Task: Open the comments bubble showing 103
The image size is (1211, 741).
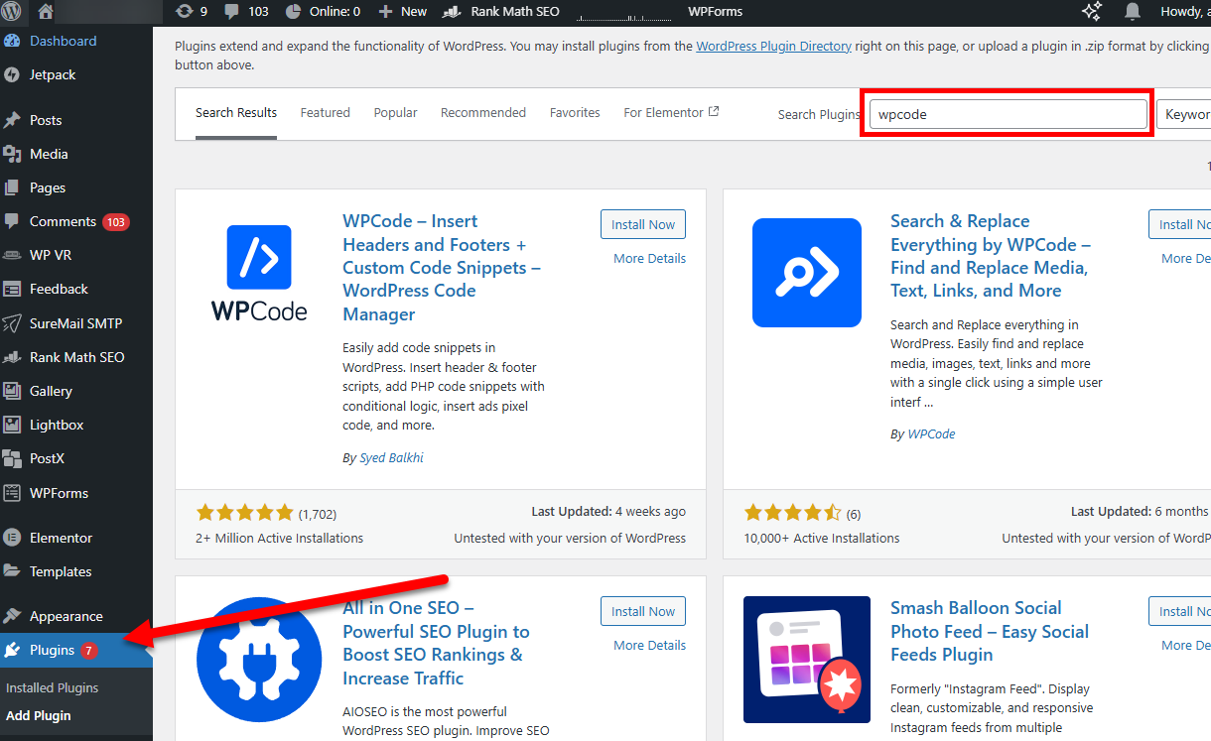Action: point(246,12)
